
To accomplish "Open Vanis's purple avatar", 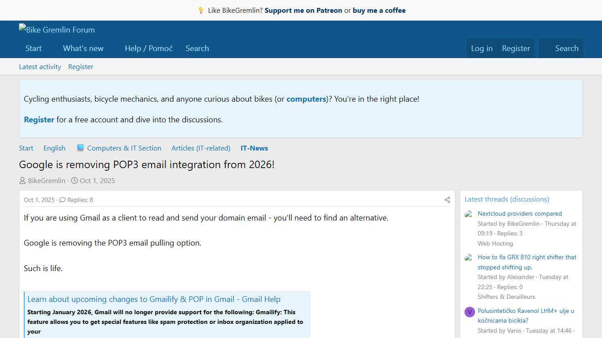I will coord(469,312).
